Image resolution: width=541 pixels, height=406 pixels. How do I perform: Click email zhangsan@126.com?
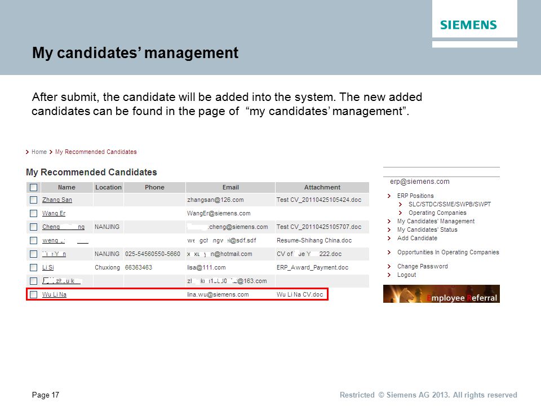pyautogui.click(x=215, y=200)
